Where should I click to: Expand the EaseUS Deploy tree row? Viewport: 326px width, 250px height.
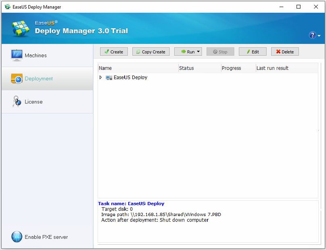[x=100, y=78]
